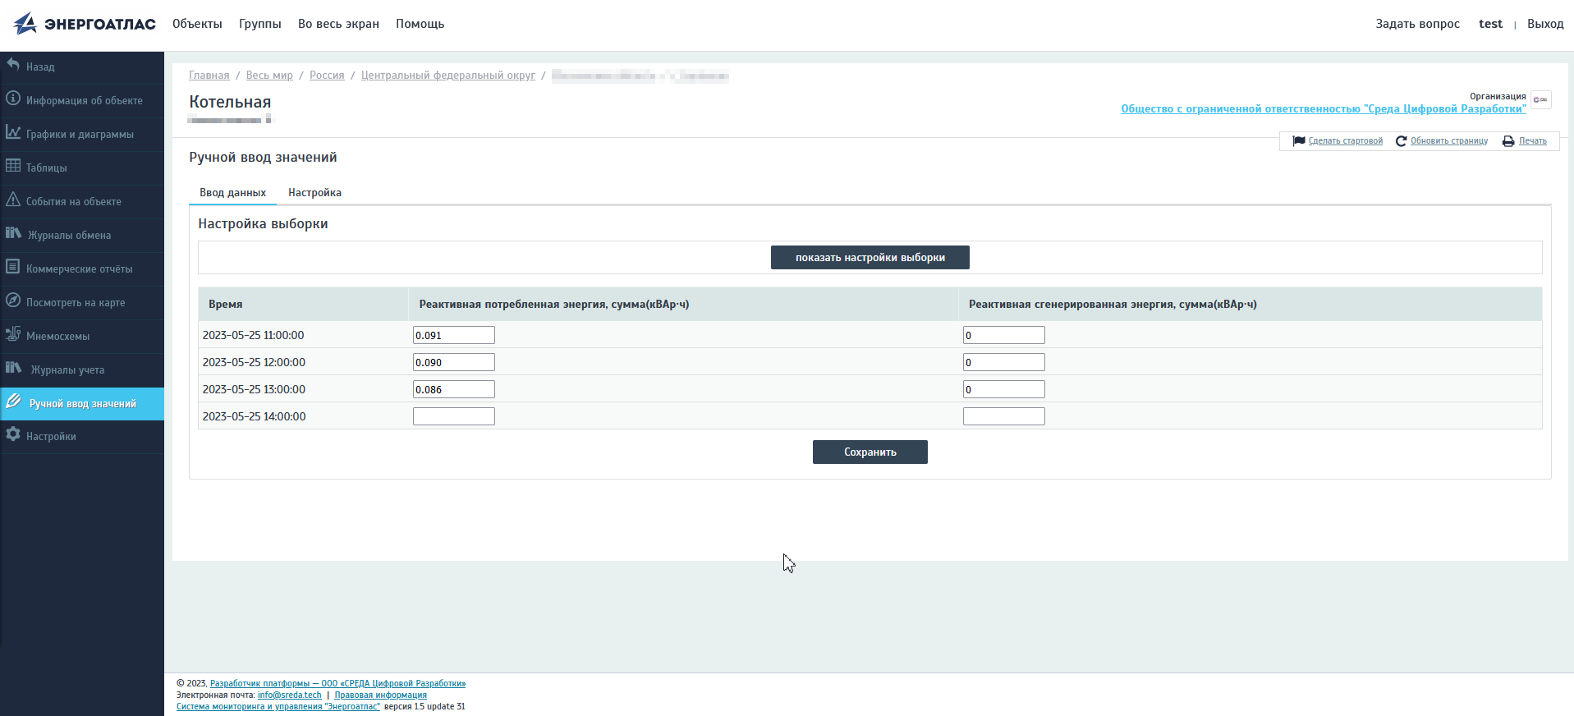
Task: Click the back arrow icon in sidebar
Action: [13, 65]
